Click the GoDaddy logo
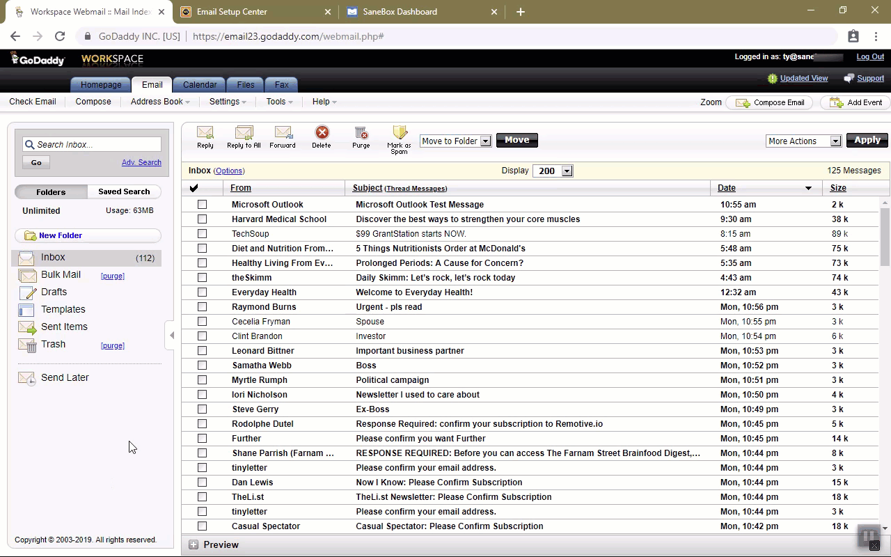The width and height of the screenshot is (891, 557). click(38, 59)
